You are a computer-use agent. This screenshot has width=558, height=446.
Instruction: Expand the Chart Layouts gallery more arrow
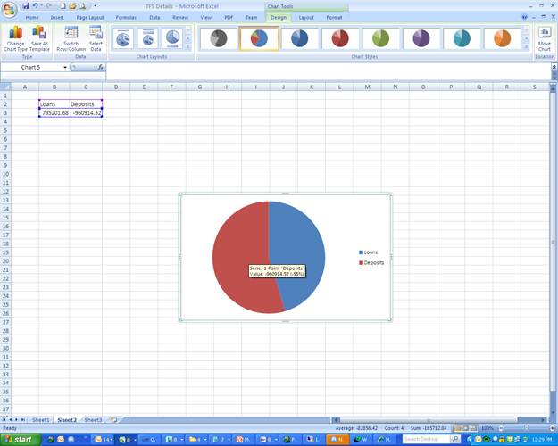[188, 46]
